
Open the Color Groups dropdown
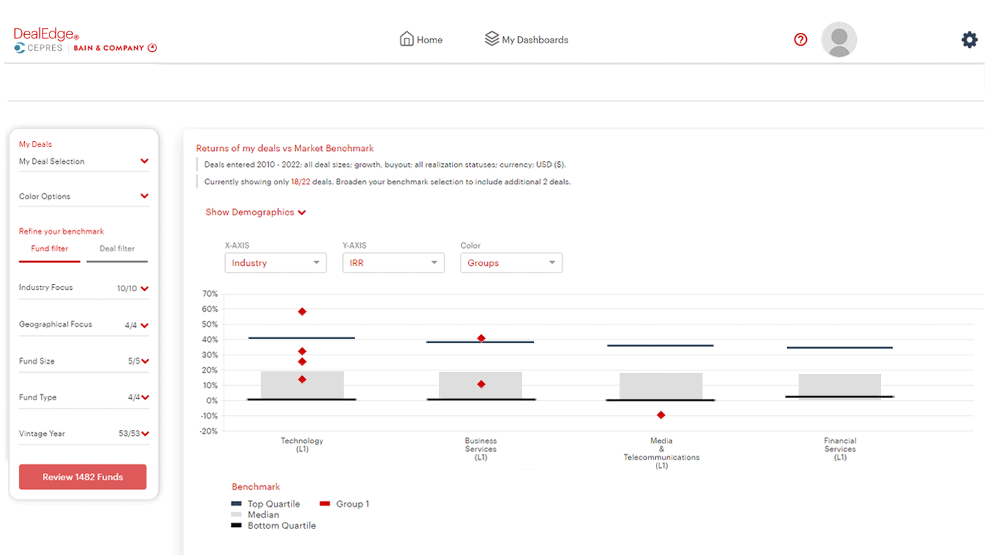[511, 263]
